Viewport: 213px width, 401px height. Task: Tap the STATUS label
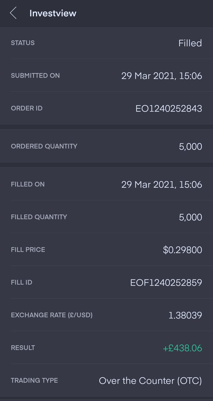pyautogui.click(x=23, y=43)
